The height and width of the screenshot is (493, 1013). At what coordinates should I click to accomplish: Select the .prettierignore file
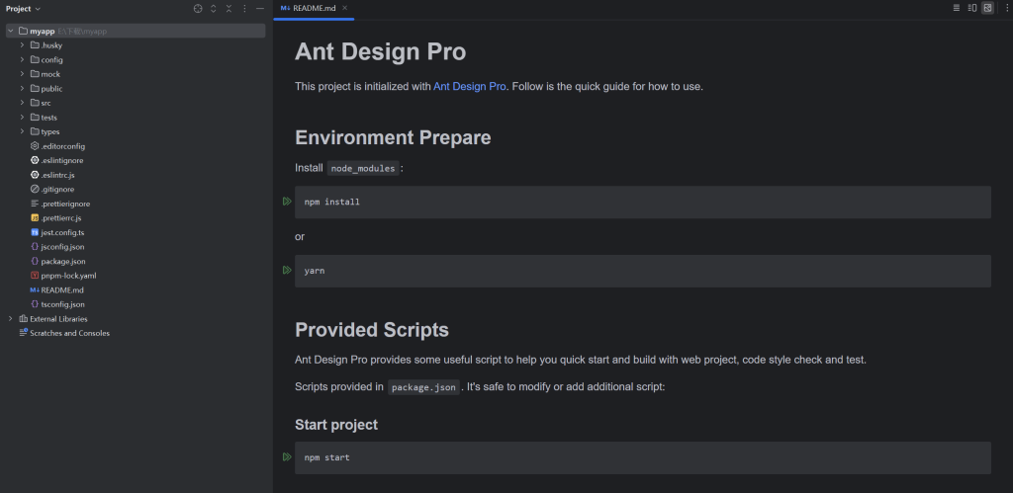60,204
